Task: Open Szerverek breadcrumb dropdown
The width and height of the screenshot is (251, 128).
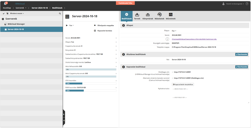Action: coord(21,8)
